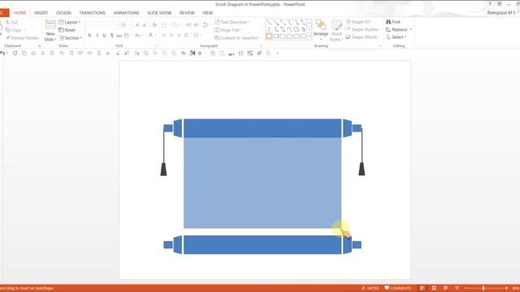Image resolution: width=520 pixels, height=292 pixels.
Task: Activate Format Painter
Action: (22, 38)
